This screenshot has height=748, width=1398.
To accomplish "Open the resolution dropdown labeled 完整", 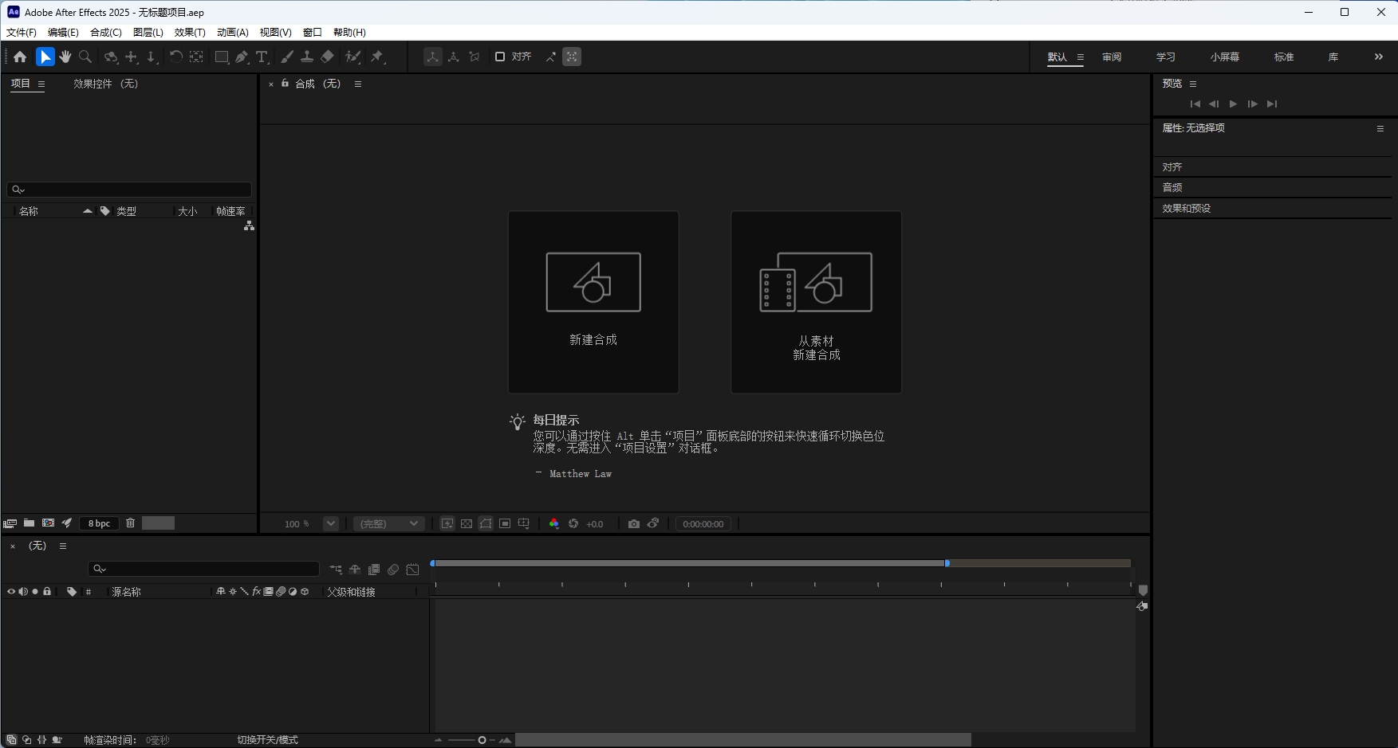I will (388, 523).
